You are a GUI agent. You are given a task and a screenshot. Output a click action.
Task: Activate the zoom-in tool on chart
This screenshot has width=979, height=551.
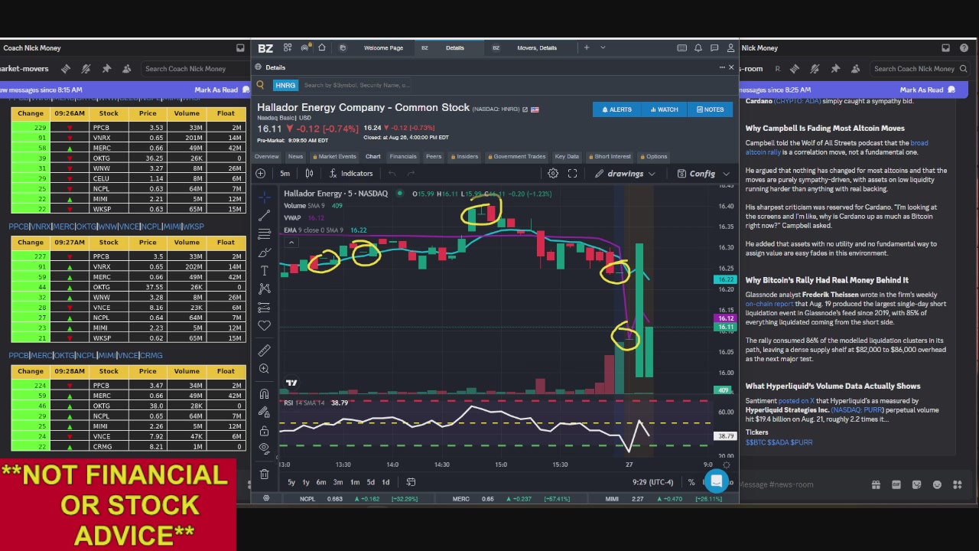[x=265, y=369]
